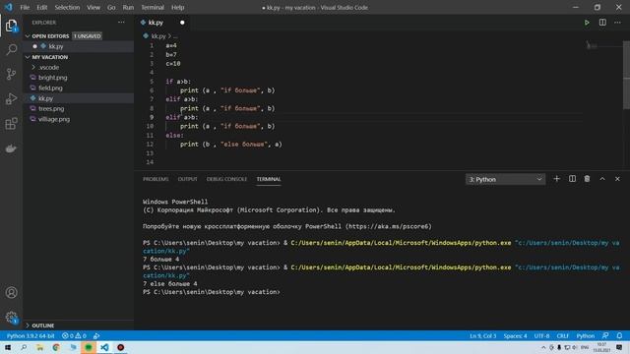Open Windows Start menu
The width and height of the screenshot is (630, 354).
tap(8, 347)
